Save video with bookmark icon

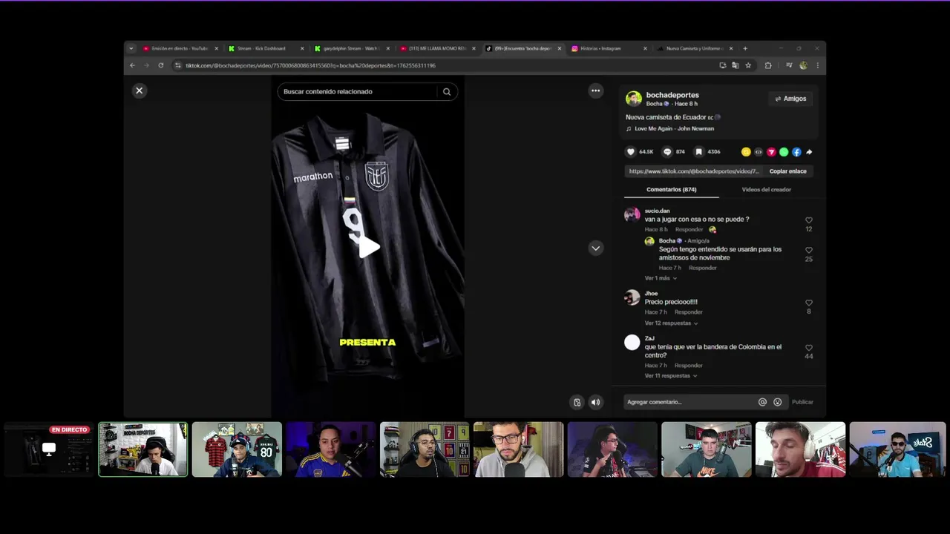coord(698,152)
